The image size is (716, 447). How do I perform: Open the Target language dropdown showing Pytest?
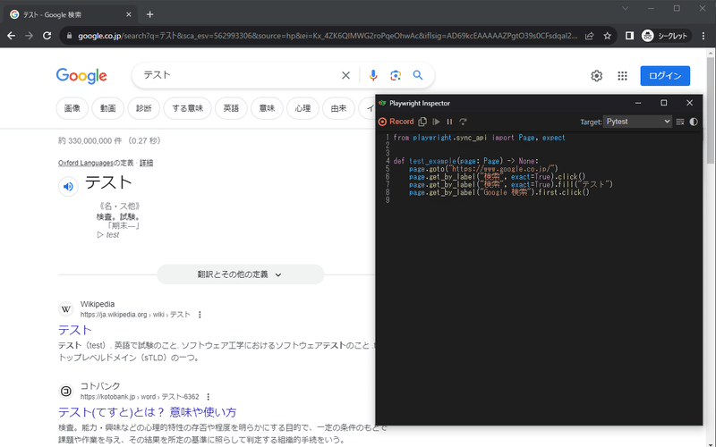tap(637, 122)
